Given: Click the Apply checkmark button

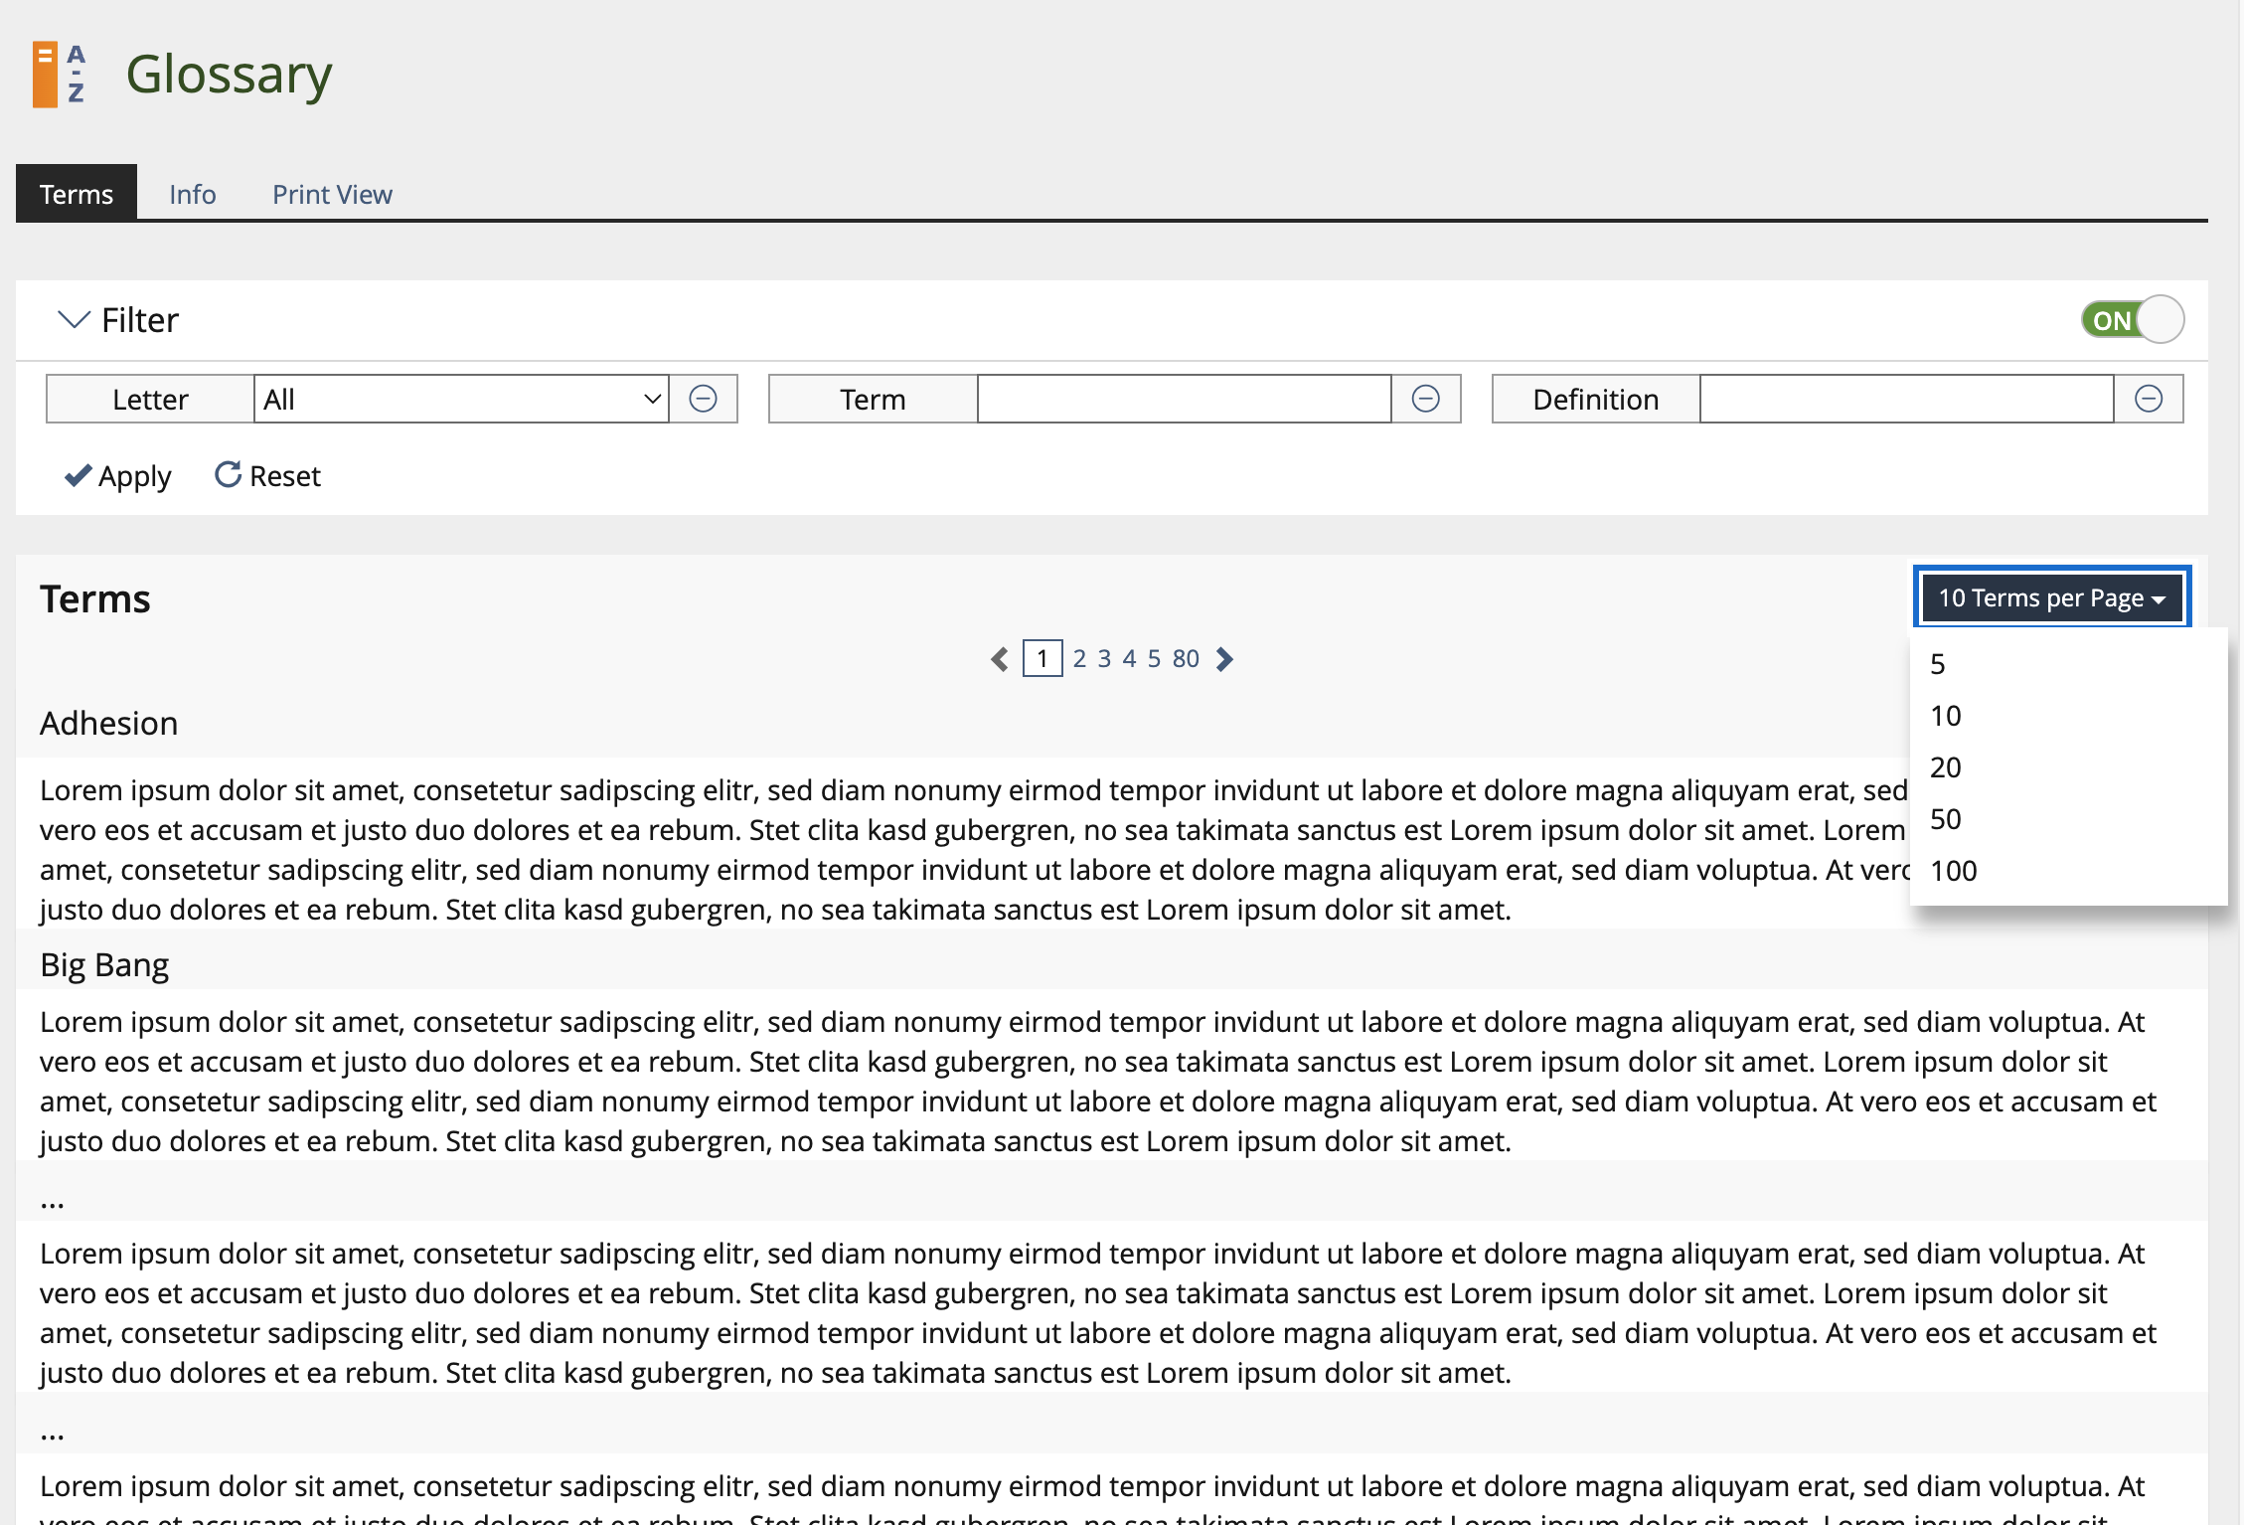Looking at the screenshot, I should (117, 476).
